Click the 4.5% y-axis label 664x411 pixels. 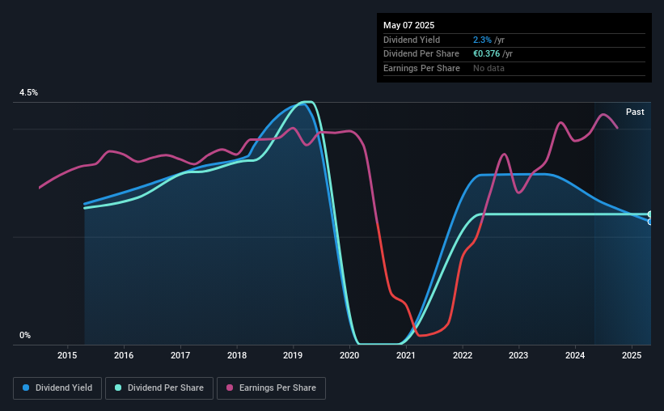[x=28, y=92]
